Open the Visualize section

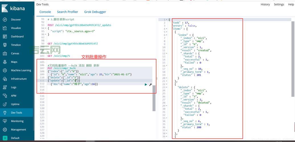click(16, 28)
